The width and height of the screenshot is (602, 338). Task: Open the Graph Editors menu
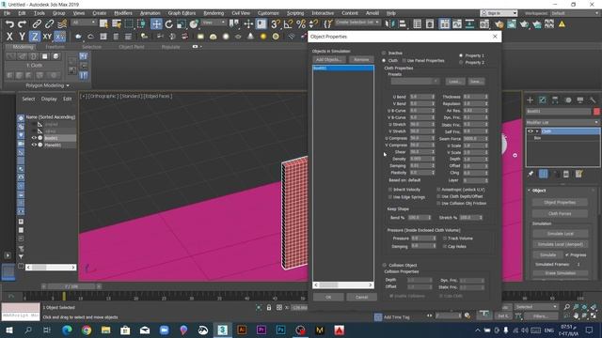(x=182, y=13)
